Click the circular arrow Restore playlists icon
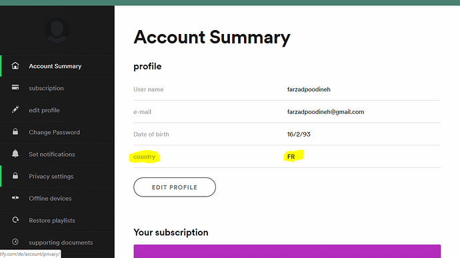460x258 pixels. tap(15, 220)
